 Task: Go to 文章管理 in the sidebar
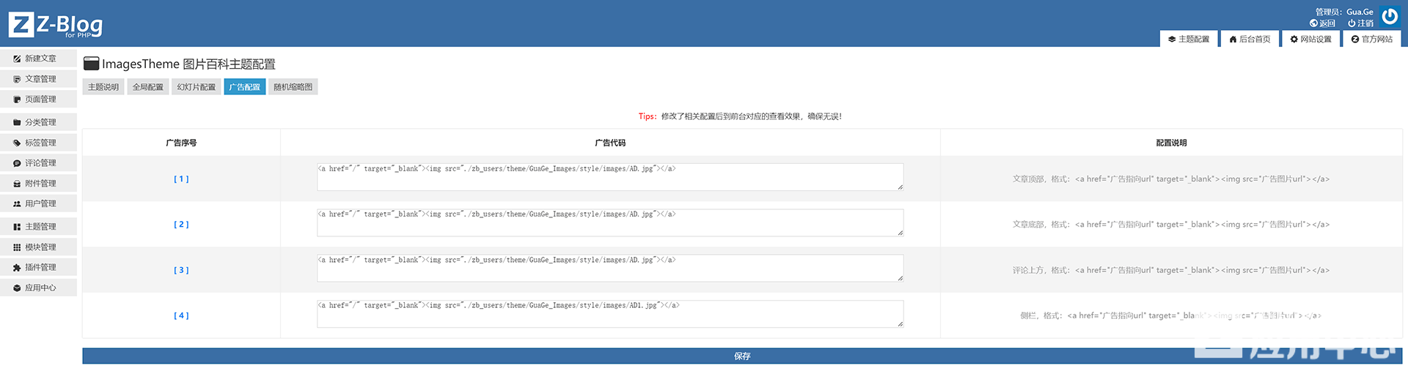(40, 79)
